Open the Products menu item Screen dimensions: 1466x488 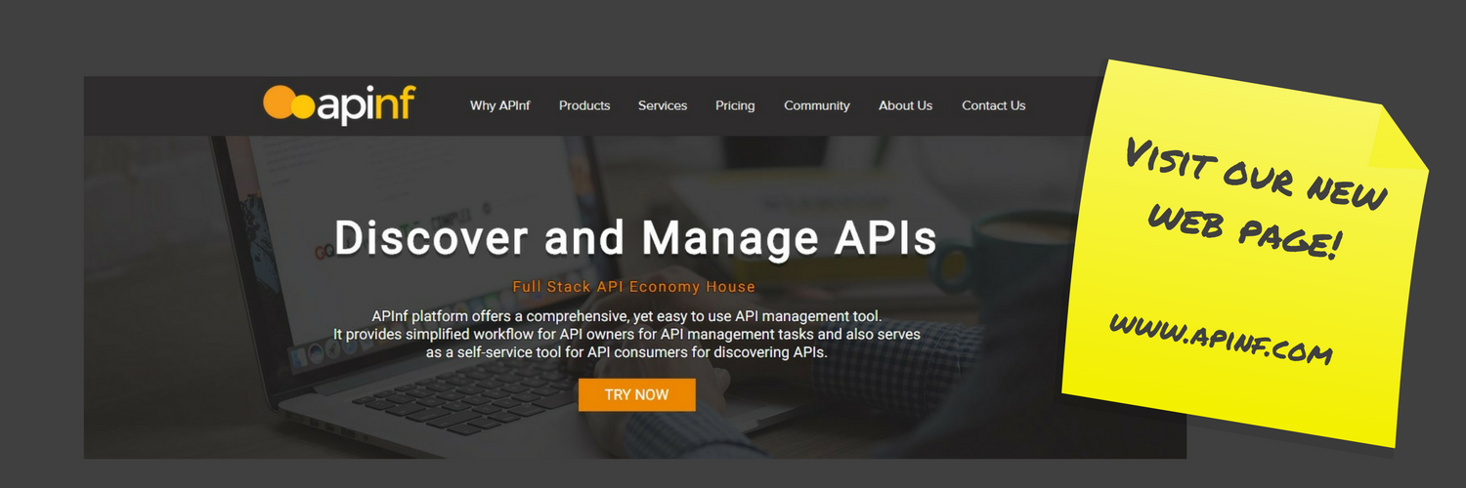[x=584, y=105]
